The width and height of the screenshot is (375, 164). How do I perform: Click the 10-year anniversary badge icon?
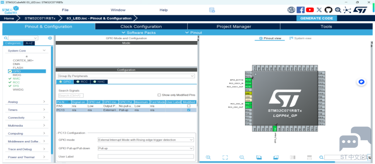click(291, 10)
